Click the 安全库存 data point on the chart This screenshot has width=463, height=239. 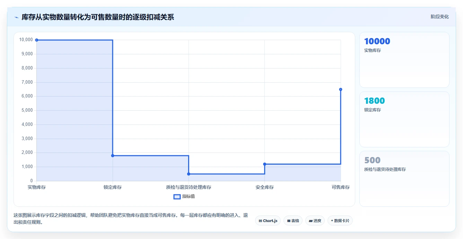tap(265, 164)
